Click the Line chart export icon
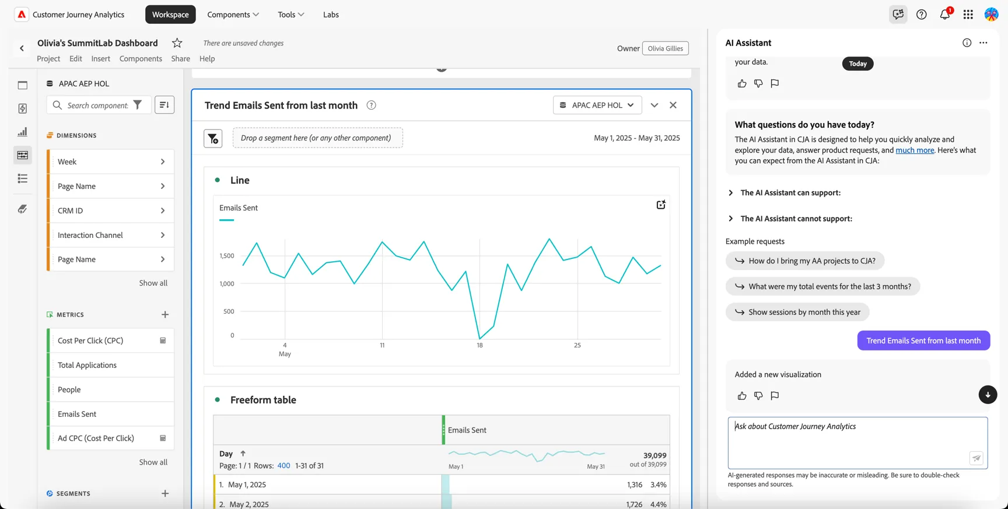1008x509 pixels. coord(661,205)
